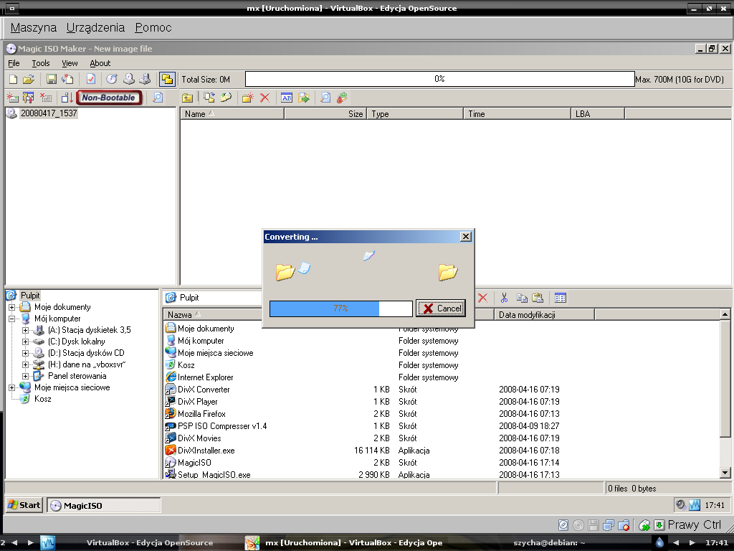Click the paste clipboard icon in lower toolbar

538,298
